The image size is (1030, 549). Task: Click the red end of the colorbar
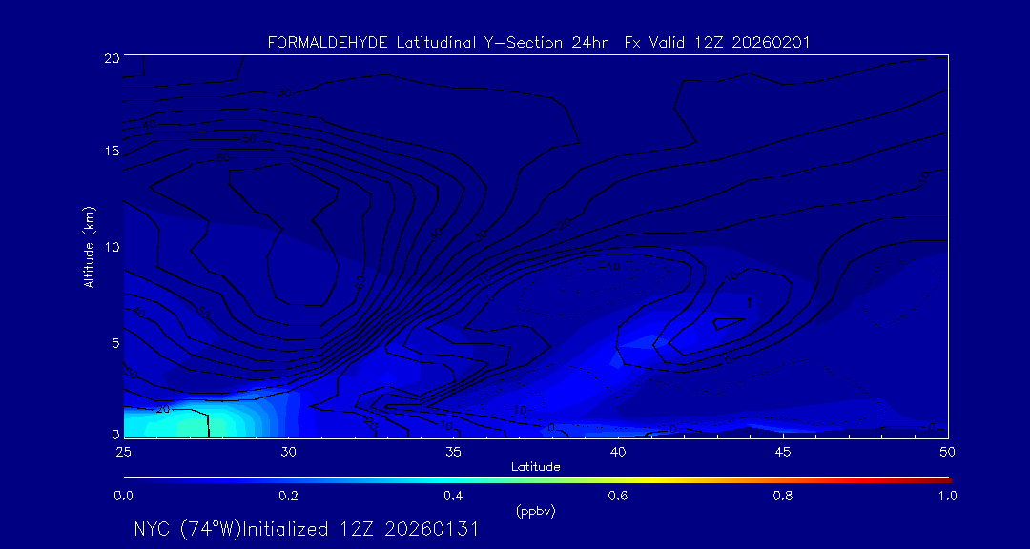tap(942, 478)
